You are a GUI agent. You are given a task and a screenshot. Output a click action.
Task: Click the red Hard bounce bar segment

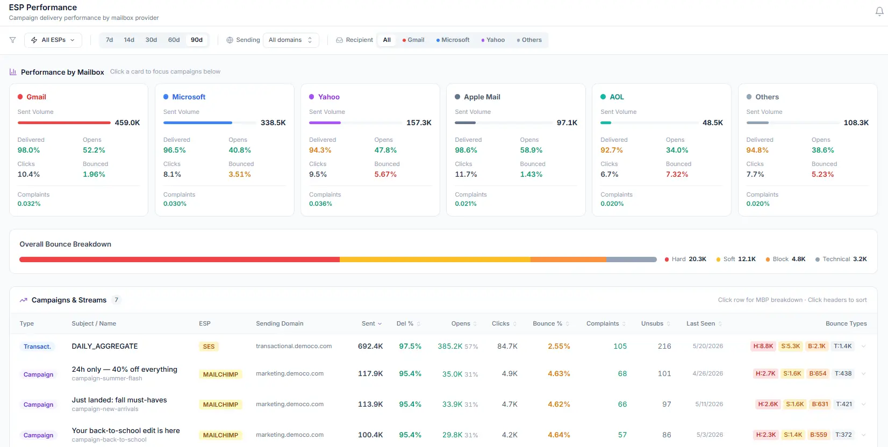click(x=180, y=259)
